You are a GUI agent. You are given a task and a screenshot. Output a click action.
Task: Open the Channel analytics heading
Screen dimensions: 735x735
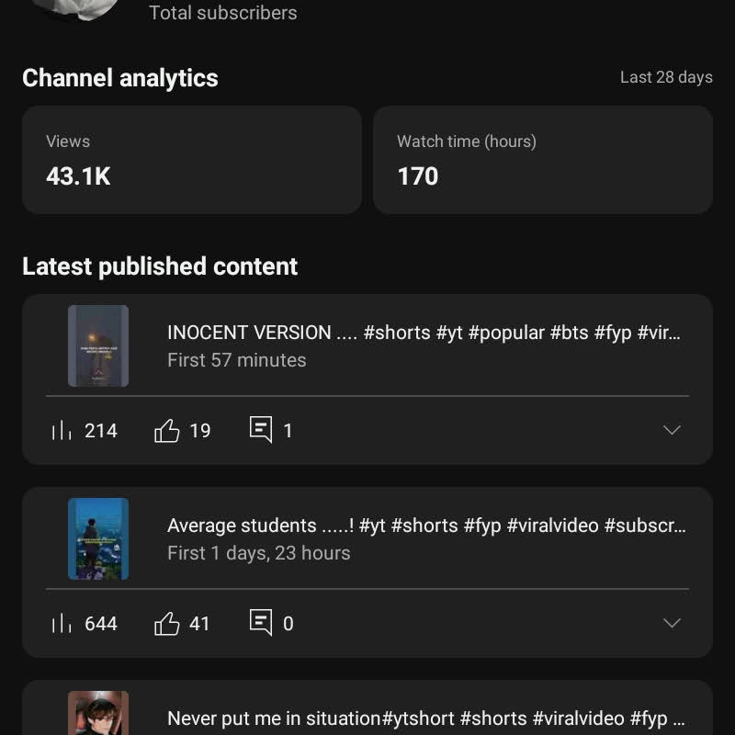point(120,78)
